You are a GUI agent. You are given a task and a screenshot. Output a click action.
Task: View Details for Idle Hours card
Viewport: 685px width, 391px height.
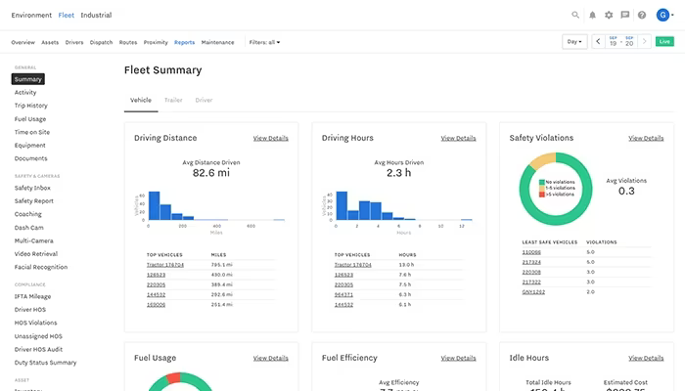[646, 358]
